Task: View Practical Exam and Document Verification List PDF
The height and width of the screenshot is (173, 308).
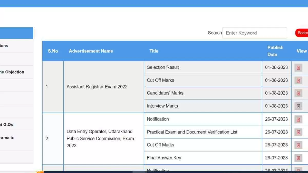Action: [x=298, y=132]
